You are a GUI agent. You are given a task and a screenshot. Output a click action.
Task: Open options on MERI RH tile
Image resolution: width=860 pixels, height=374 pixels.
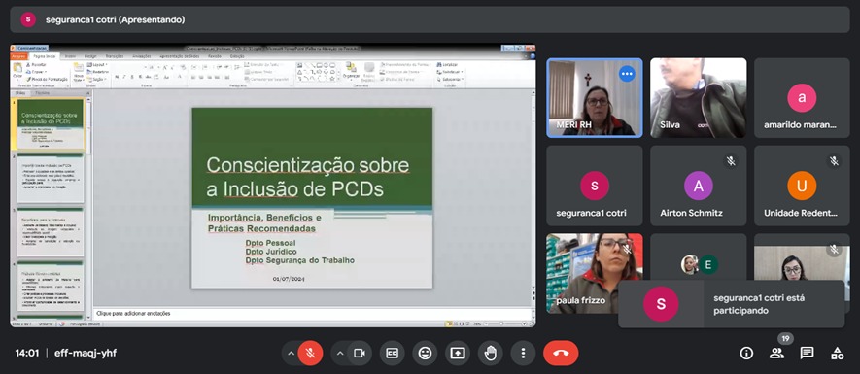[627, 74]
